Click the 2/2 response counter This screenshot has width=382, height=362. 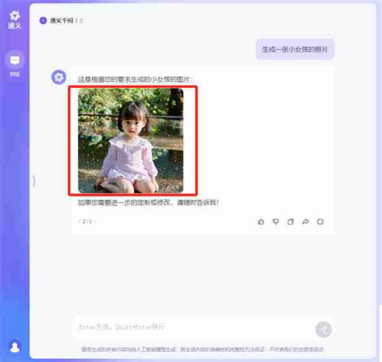click(x=87, y=221)
